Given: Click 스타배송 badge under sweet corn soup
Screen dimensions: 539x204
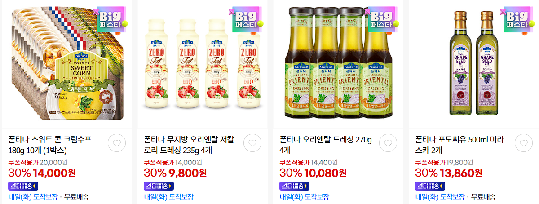Looking at the screenshot, I should (x=23, y=186).
